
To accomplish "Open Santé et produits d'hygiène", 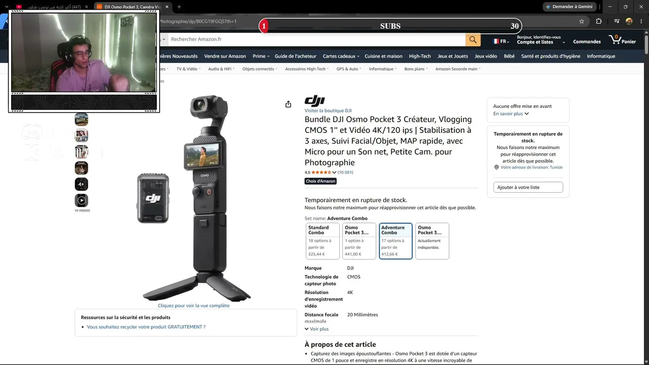I will (x=551, y=56).
